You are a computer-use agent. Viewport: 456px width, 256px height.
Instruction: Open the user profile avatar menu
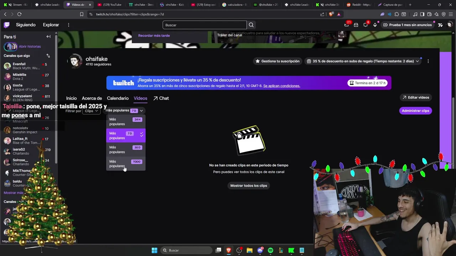(x=450, y=25)
